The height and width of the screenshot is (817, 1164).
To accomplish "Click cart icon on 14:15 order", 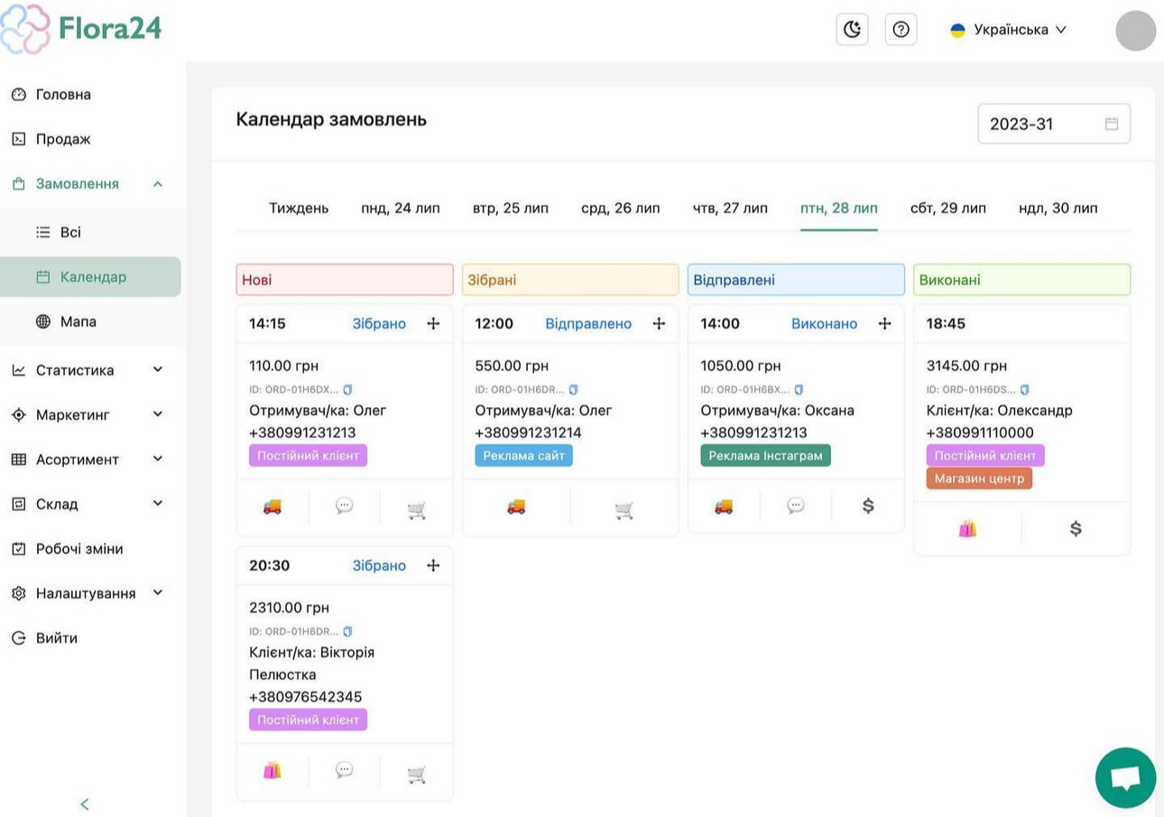I will pos(416,510).
